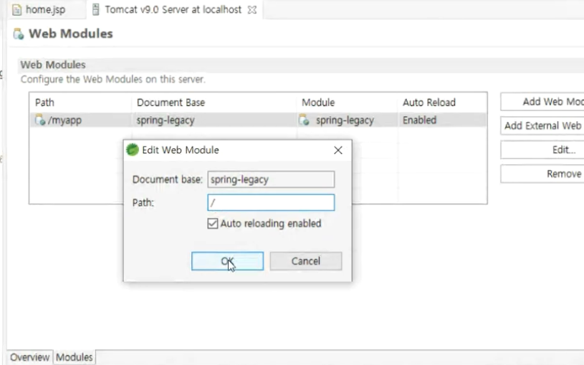This screenshot has height=365, width=584.
Task: Click the home.jsp file icon
Action: [16, 10]
